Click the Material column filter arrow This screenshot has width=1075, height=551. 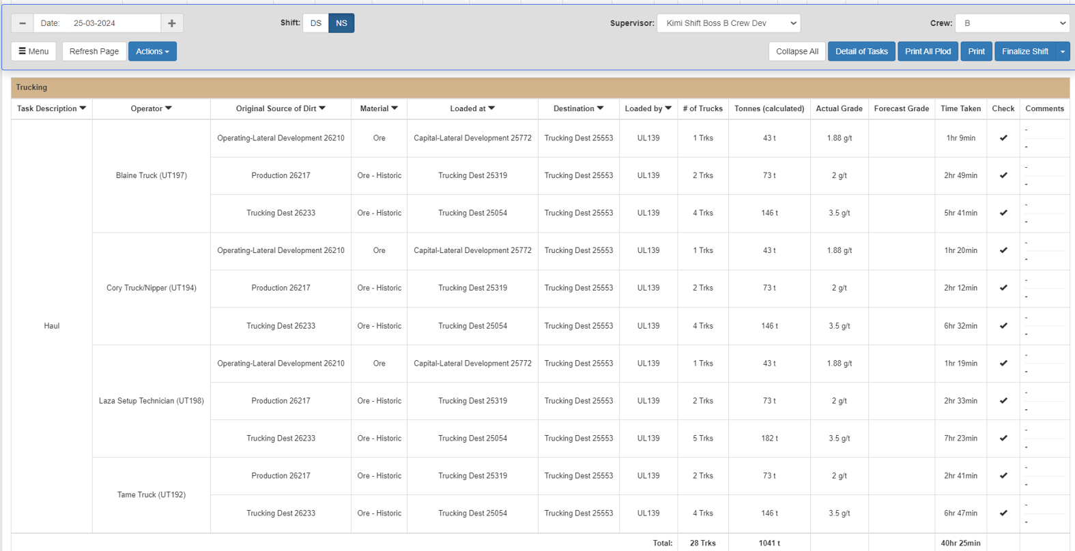[395, 108]
